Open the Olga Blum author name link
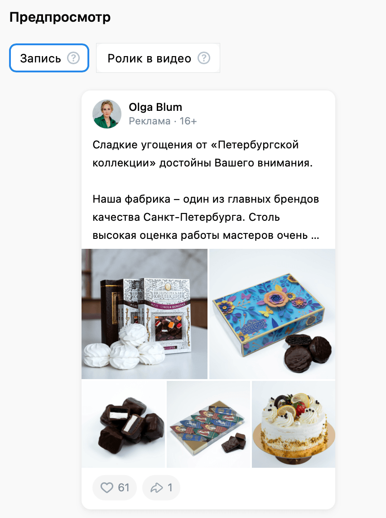386x518 pixels. [155, 107]
